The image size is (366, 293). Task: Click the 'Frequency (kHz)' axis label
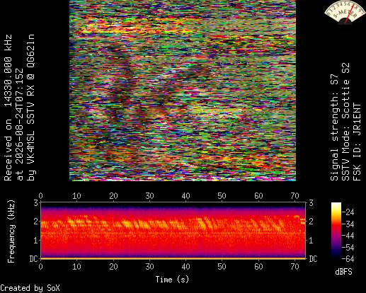(x=11, y=231)
